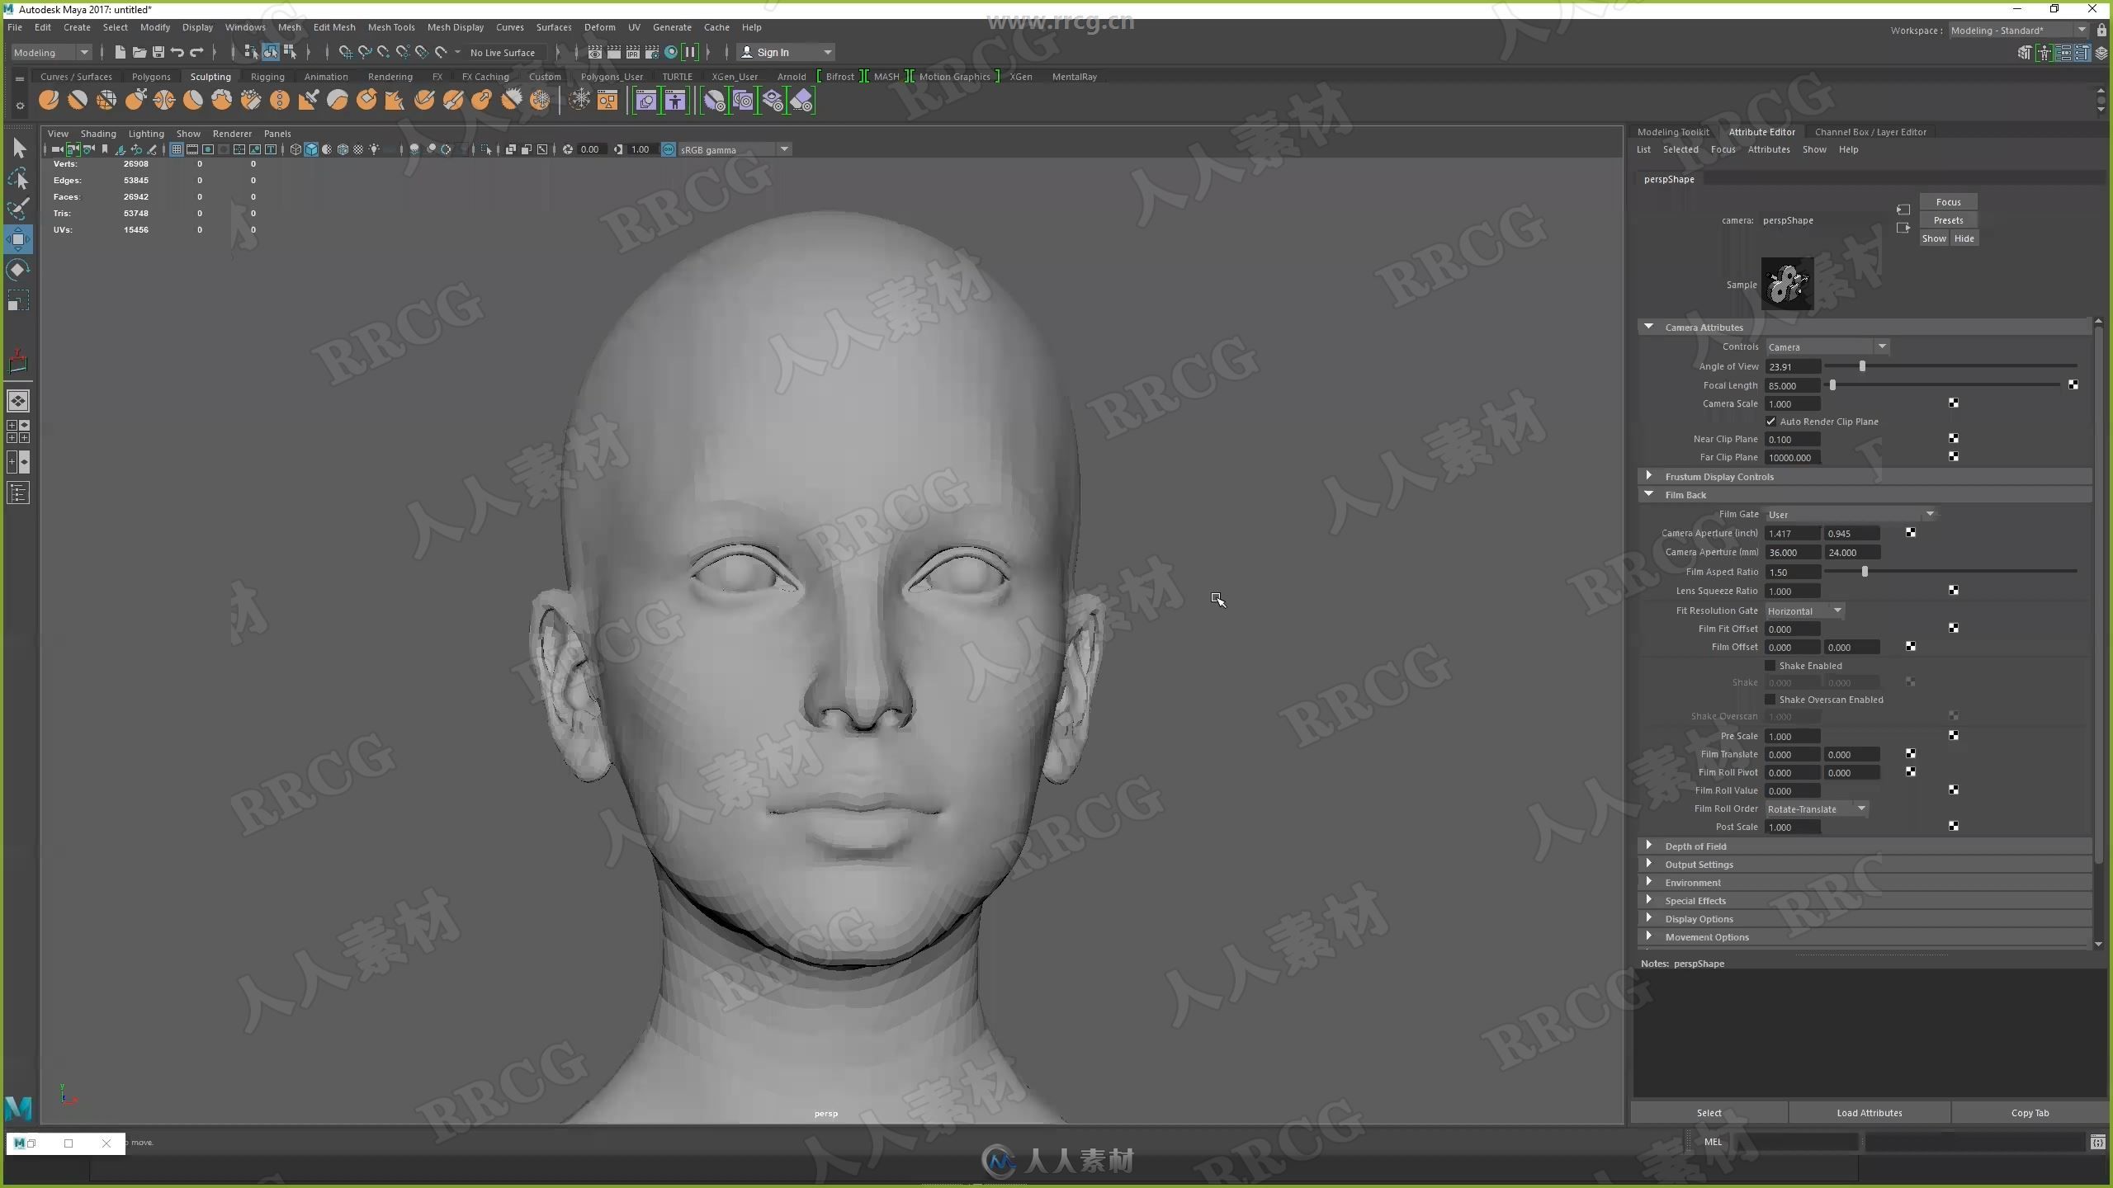This screenshot has width=2113, height=1188.
Task: Click the Load Attributes button
Action: [x=1870, y=1113]
